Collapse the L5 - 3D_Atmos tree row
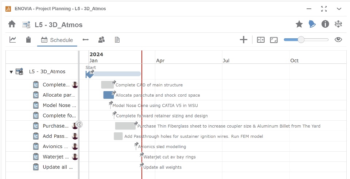The width and height of the screenshot is (350, 179). tap(11, 72)
